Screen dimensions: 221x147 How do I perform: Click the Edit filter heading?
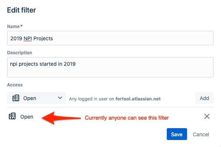pos(21,10)
